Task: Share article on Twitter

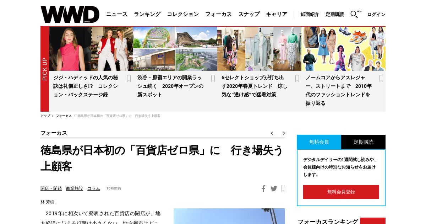Action: 274,188
